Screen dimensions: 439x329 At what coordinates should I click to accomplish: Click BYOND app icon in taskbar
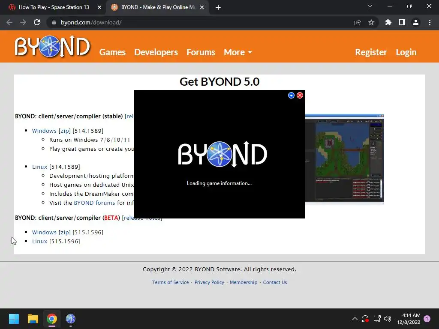71,319
